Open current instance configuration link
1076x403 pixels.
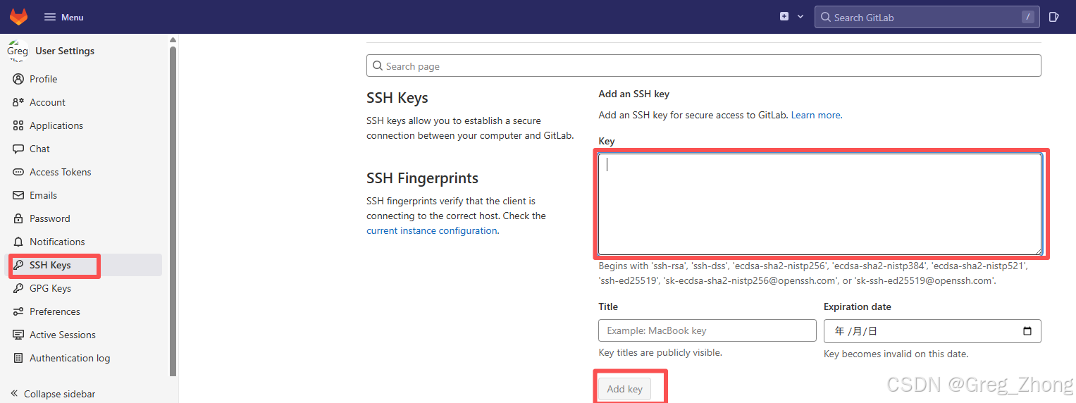point(432,230)
